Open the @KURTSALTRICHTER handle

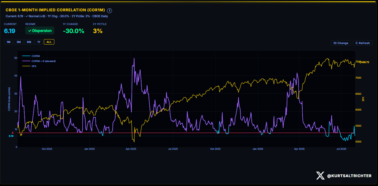point(349,176)
